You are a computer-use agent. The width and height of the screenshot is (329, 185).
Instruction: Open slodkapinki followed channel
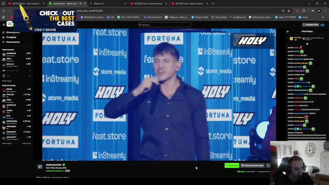click(16, 54)
